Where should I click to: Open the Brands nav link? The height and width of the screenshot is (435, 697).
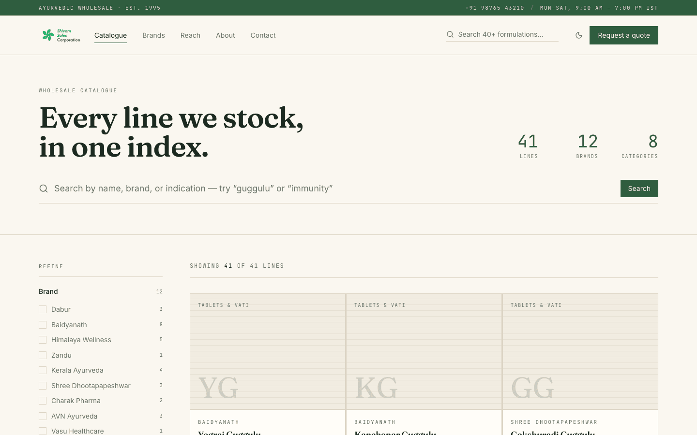[x=153, y=35]
